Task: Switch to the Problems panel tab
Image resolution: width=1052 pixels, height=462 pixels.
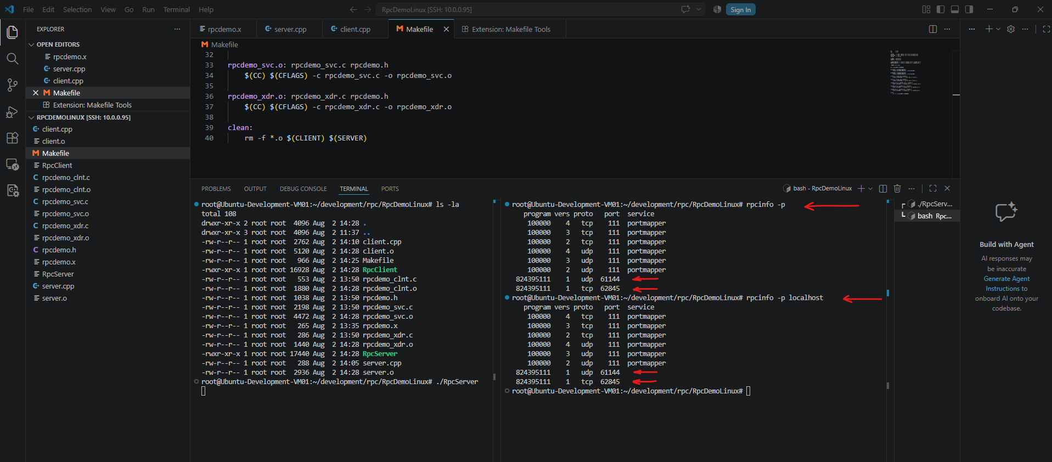Action: 216,189
